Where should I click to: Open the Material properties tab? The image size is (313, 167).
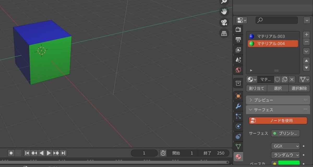coord(238,157)
